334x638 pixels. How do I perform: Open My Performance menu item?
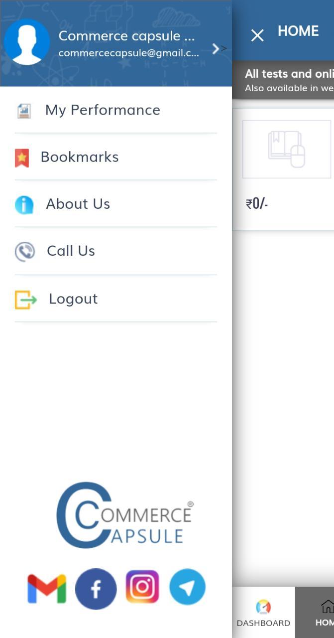(116, 110)
